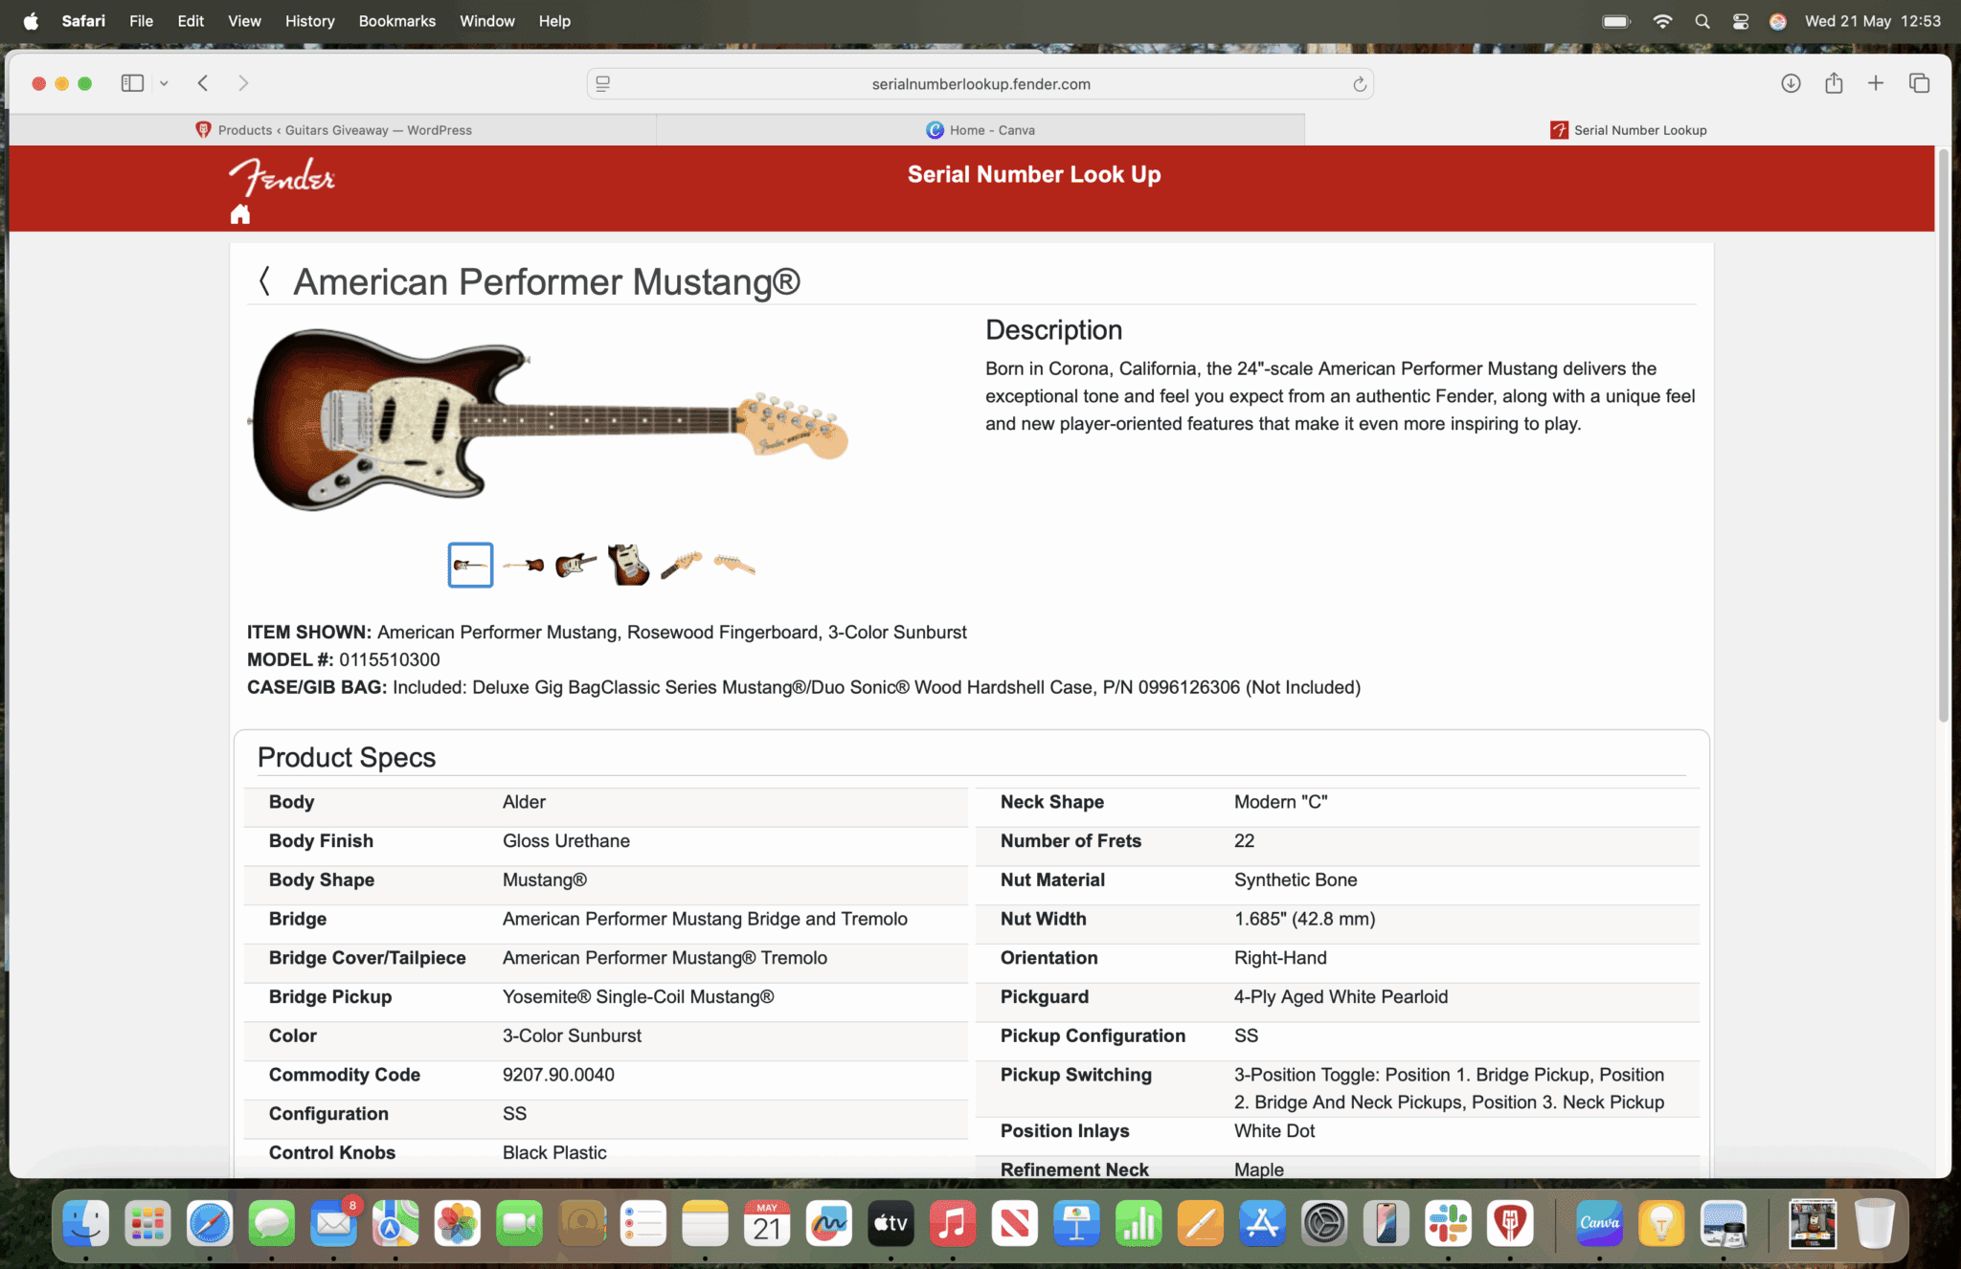Open Maps from the Dock
Viewport: 1961px width, 1269px height.
395,1223
